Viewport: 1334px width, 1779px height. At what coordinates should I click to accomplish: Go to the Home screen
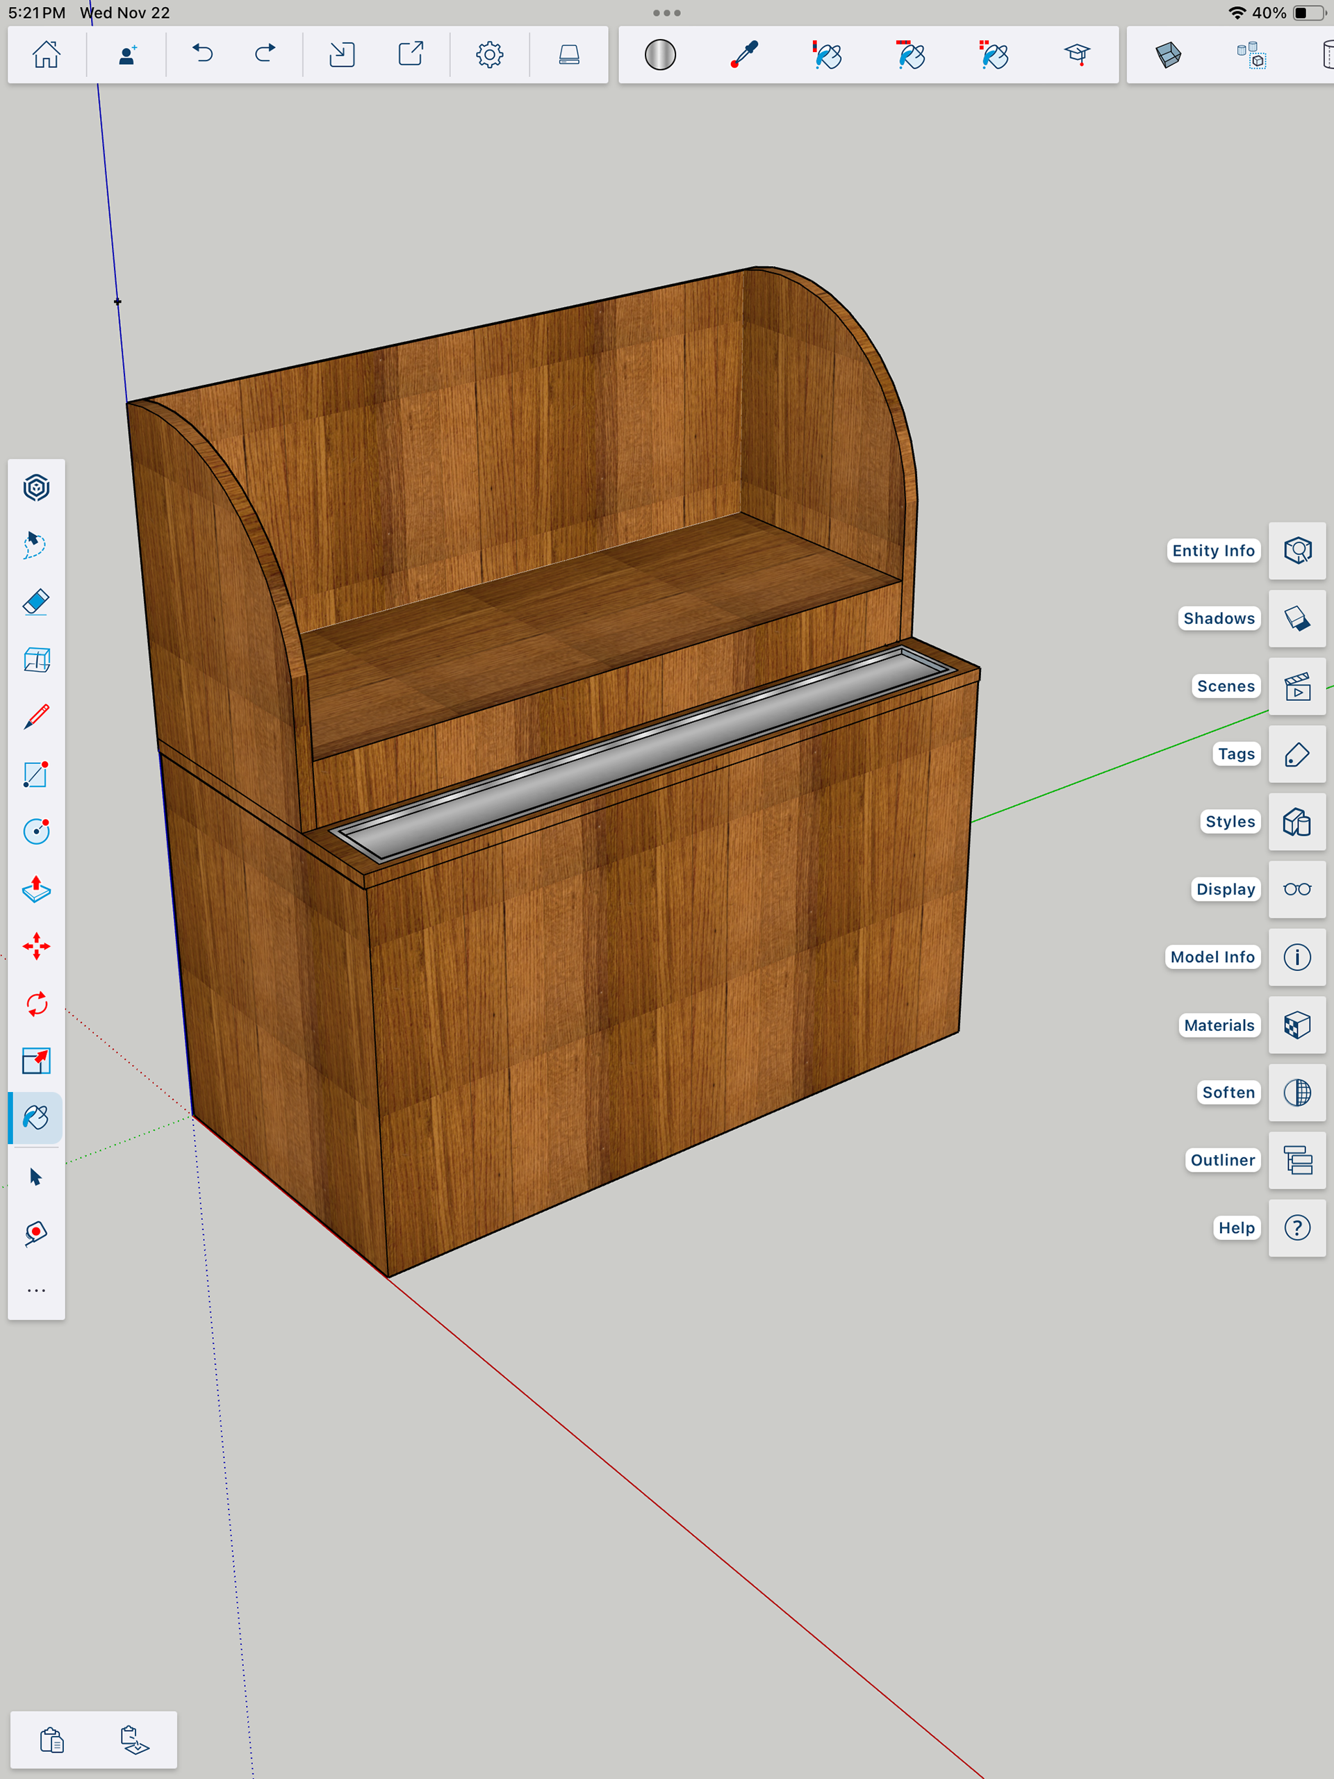point(46,54)
